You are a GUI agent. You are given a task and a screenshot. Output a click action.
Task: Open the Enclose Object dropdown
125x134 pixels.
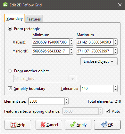pyautogui.click(x=99, y=61)
